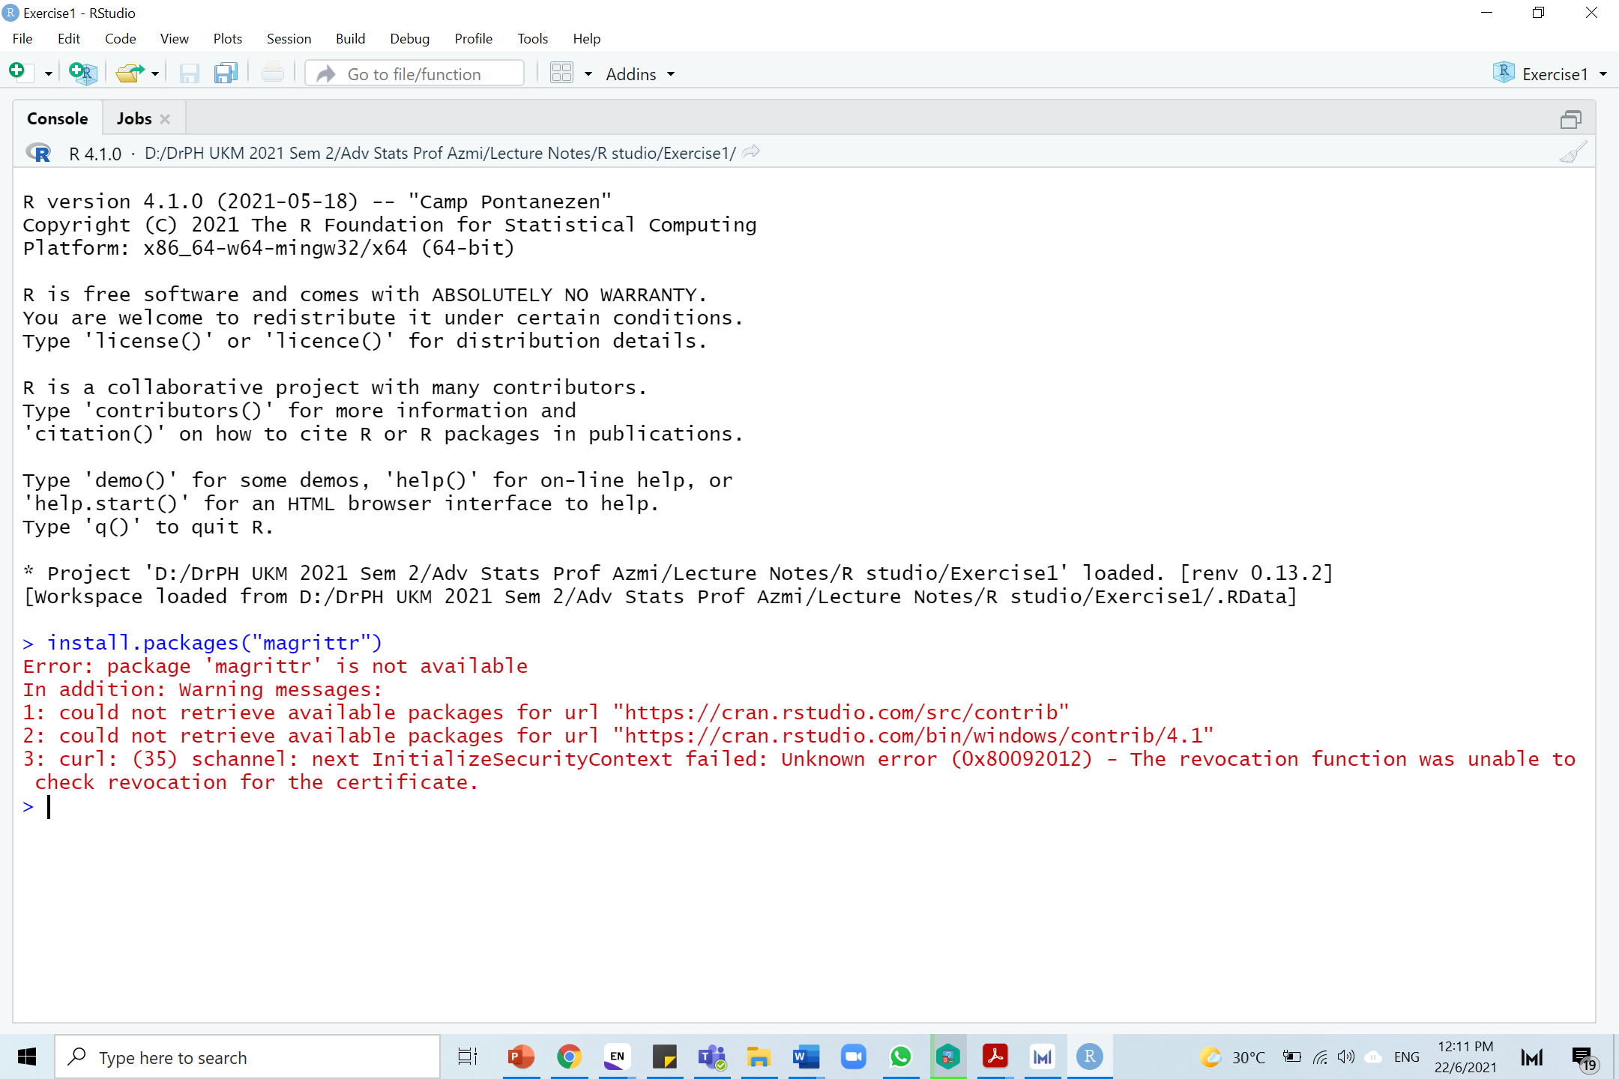
Task: Open the Addins dropdown
Action: [640, 74]
